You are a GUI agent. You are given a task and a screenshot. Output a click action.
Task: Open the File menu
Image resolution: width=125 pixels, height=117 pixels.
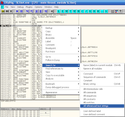pyautogui.click(x=7, y=7)
